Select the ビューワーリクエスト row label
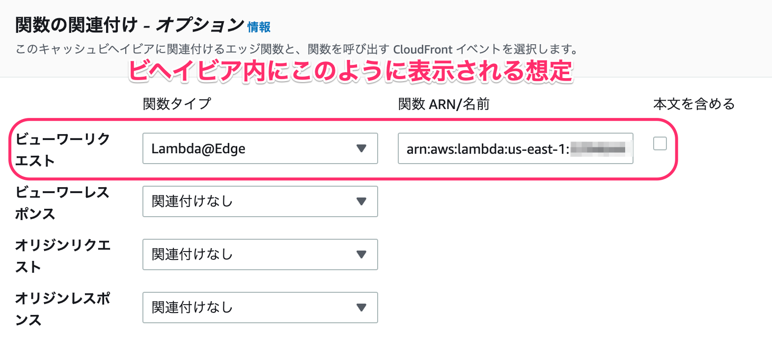Screen dimensions: 772x338 (x=62, y=150)
